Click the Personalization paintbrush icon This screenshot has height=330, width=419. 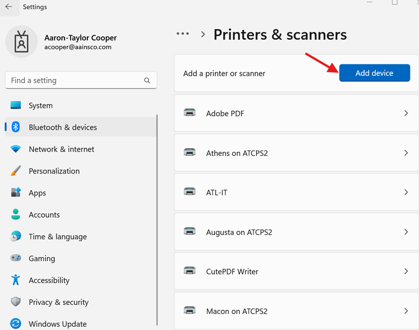[16, 171]
